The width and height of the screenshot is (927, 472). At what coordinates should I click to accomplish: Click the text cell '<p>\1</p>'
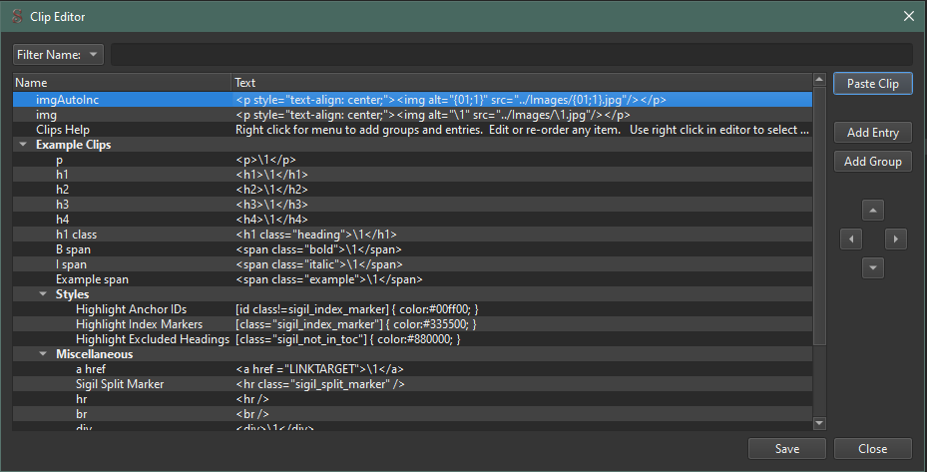265,160
